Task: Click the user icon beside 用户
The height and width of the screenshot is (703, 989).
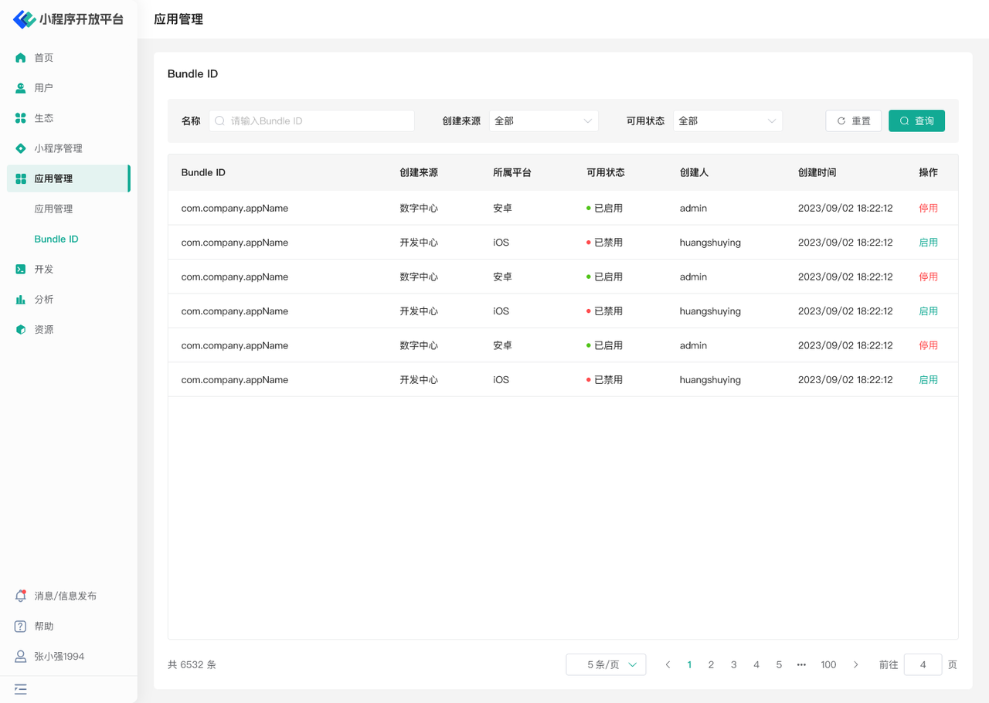Action: pos(21,88)
